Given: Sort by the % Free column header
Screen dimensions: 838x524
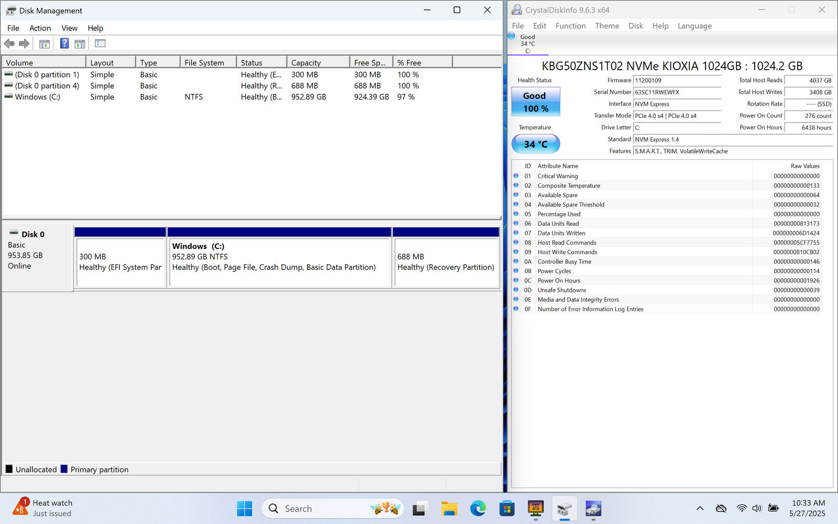Looking at the screenshot, I should click(423, 62).
